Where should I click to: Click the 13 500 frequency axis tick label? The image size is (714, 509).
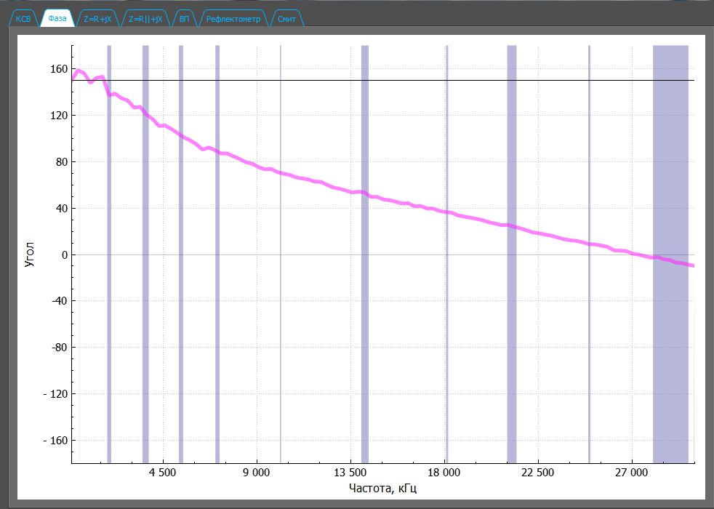coord(351,473)
